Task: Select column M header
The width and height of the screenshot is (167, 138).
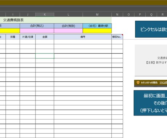Action: 97,15
